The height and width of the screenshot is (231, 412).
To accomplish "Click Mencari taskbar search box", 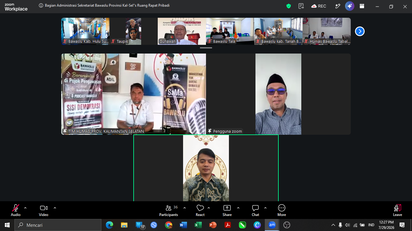I will click(58, 225).
